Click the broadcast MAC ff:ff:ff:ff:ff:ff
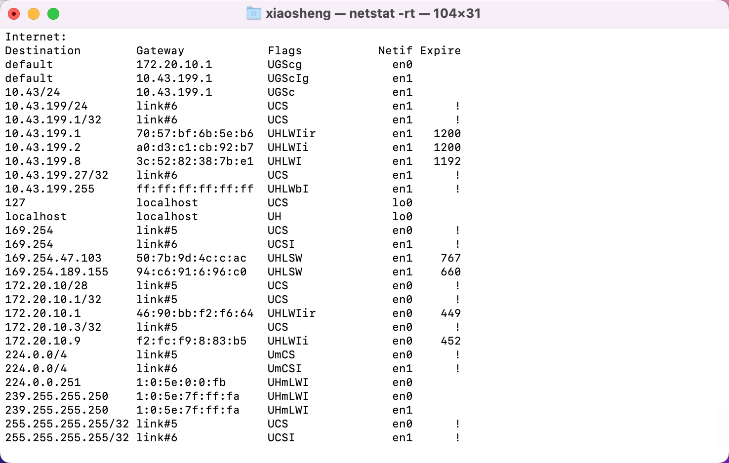The height and width of the screenshot is (463, 729). (195, 189)
